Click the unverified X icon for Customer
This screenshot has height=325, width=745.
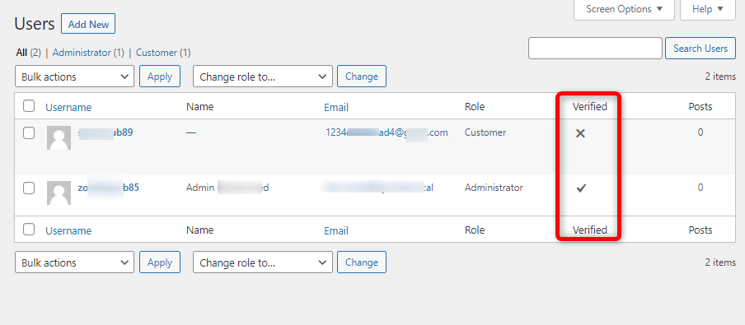click(x=580, y=134)
